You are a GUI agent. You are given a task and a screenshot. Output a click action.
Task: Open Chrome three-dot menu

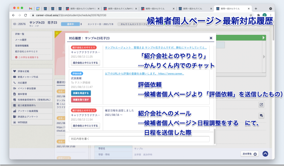tap(270, 15)
